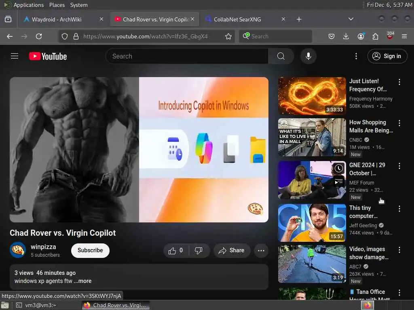Close the Waydroid - ArchWiki tab
The image size is (414, 310).
coord(101,19)
